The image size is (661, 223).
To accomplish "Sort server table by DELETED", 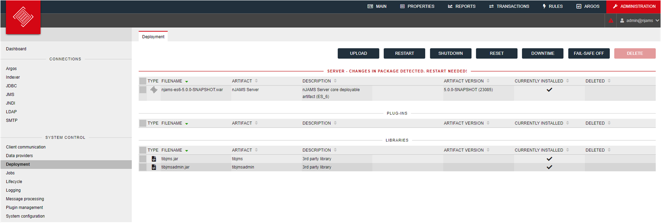I will point(598,81).
